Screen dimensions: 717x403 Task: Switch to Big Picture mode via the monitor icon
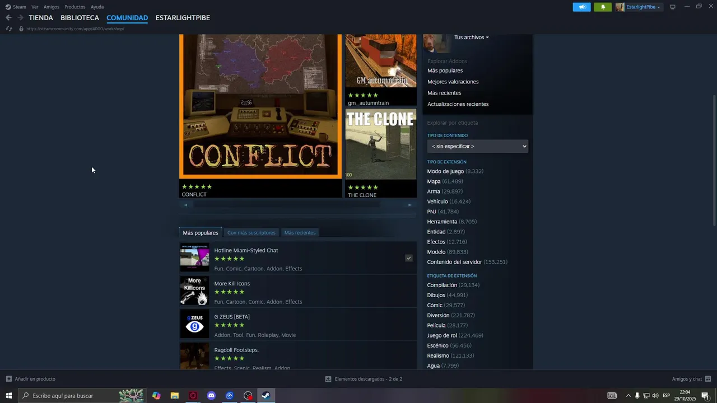click(x=673, y=7)
